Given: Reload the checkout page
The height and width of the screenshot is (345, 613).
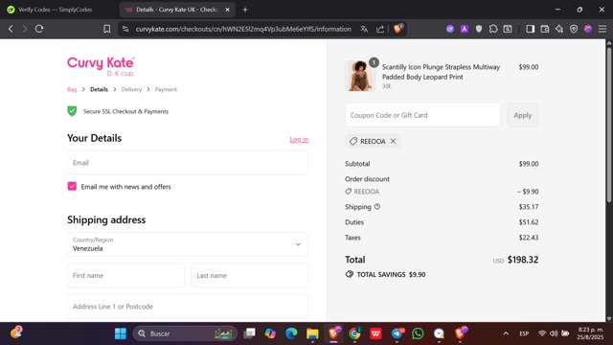Looking at the screenshot, I should [39, 29].
